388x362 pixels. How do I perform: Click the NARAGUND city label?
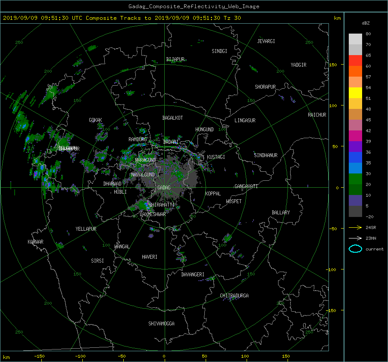pyautogui.click(x=146, y=160)
